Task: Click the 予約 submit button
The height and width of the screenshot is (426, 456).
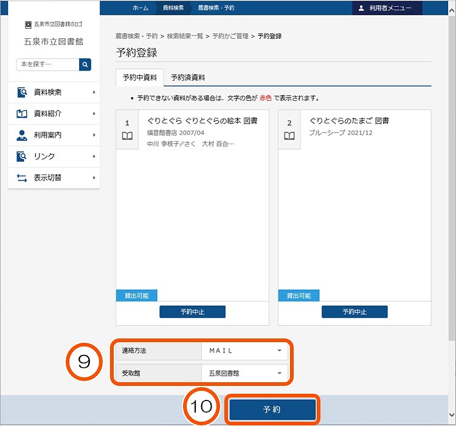Action: (x=272, y=410)
